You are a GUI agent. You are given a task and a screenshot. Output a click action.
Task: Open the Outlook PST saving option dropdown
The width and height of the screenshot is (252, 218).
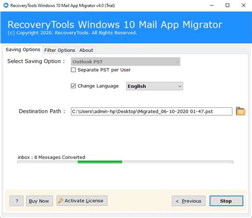125,62
